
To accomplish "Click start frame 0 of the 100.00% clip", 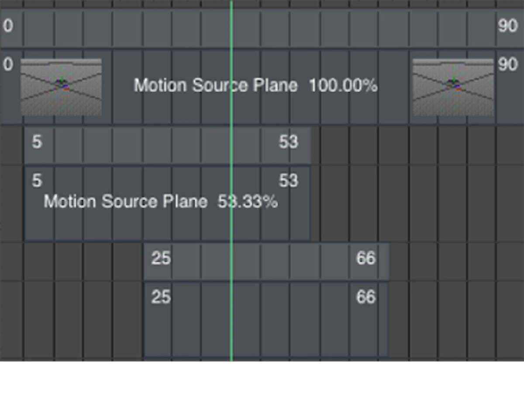I will pyautogui.click(x=8, y=65).
